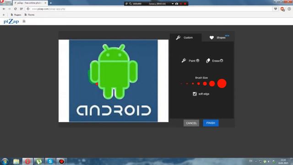Choose the largest brush size dot
This screenshot has width=293, height=165.
click(x=222, y=83)
